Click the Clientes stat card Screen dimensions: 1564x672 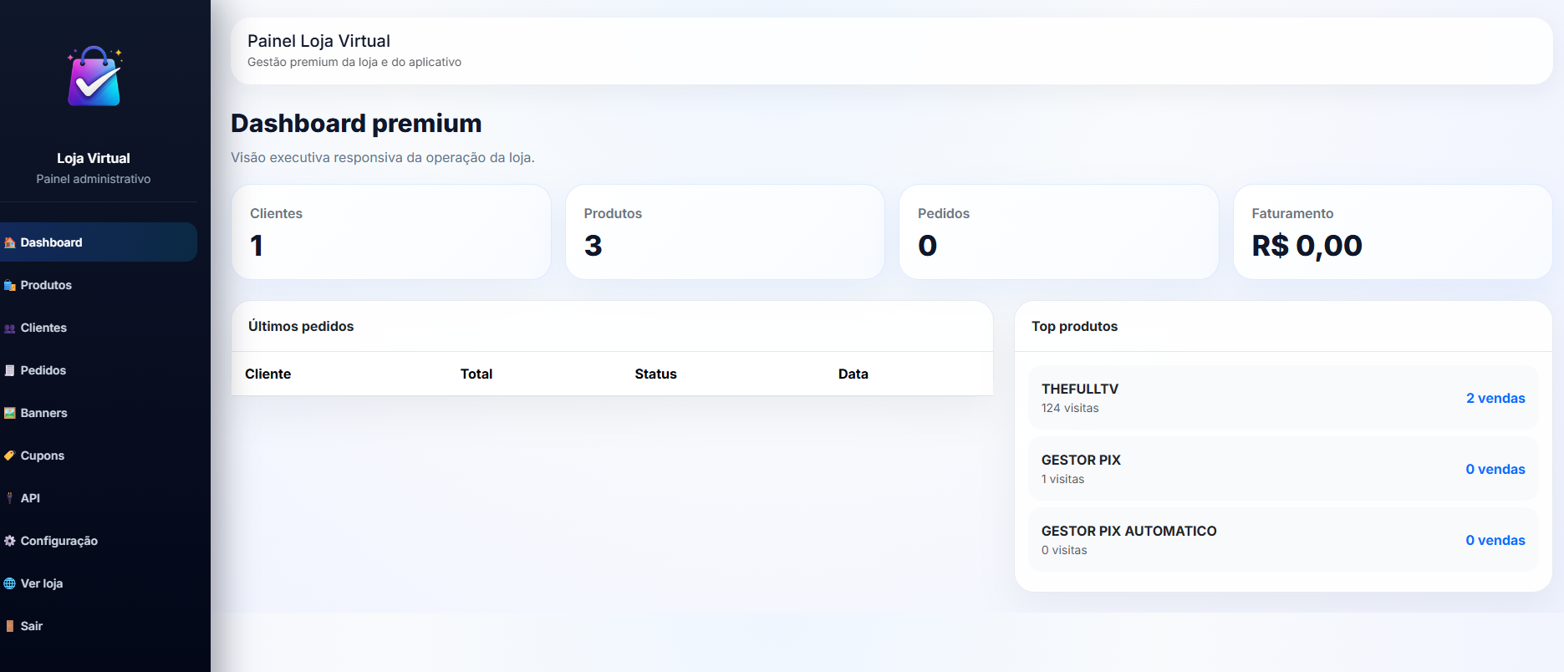390,232
